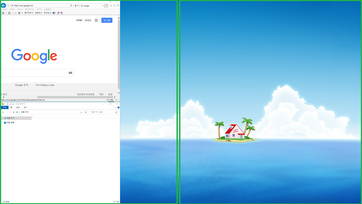Click the help question mark icon in IE
Image resolution: width=362 pixels, height=204 pixels.
tap(54, 13)
